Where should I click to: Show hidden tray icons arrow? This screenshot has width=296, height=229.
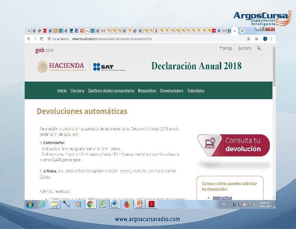[x=229, y=204]
